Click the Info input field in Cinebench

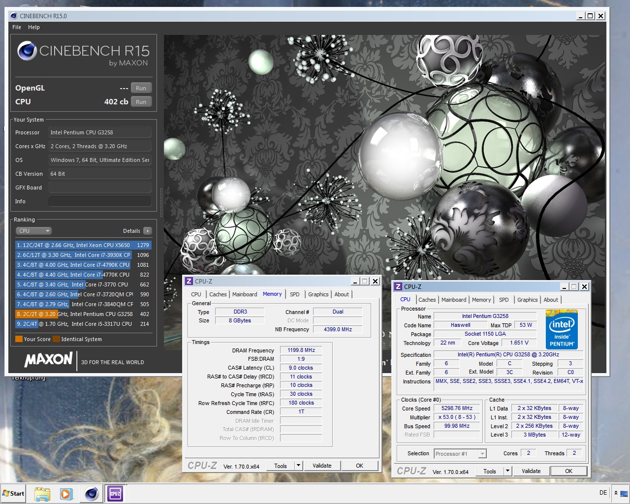(x=100, y=201)
